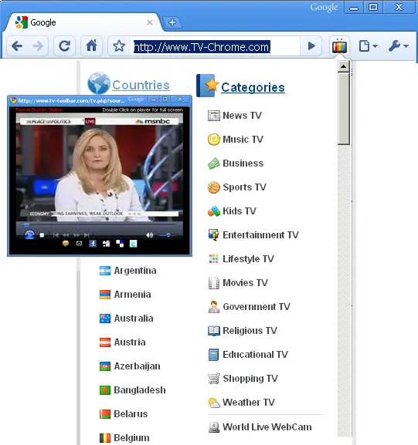Mute the player sound speaker icon
The image size is (418, 445).
coord(150,235)
